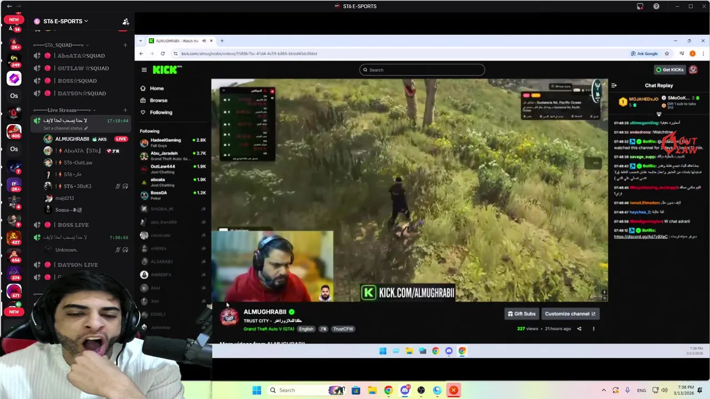710x399 pixels.
Task: Collapse the Live Stream channel category
Action: pos(64,110)
